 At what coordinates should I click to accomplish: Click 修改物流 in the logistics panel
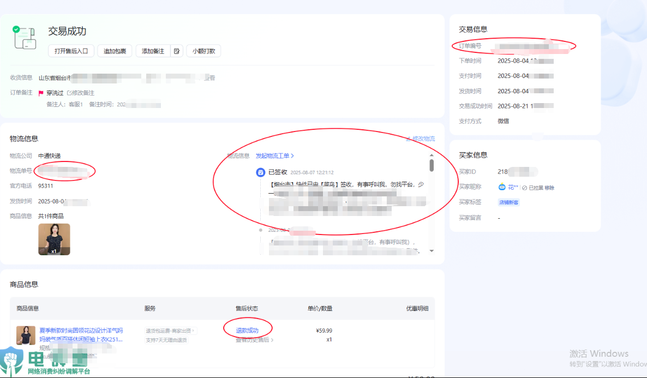[421, 139]
